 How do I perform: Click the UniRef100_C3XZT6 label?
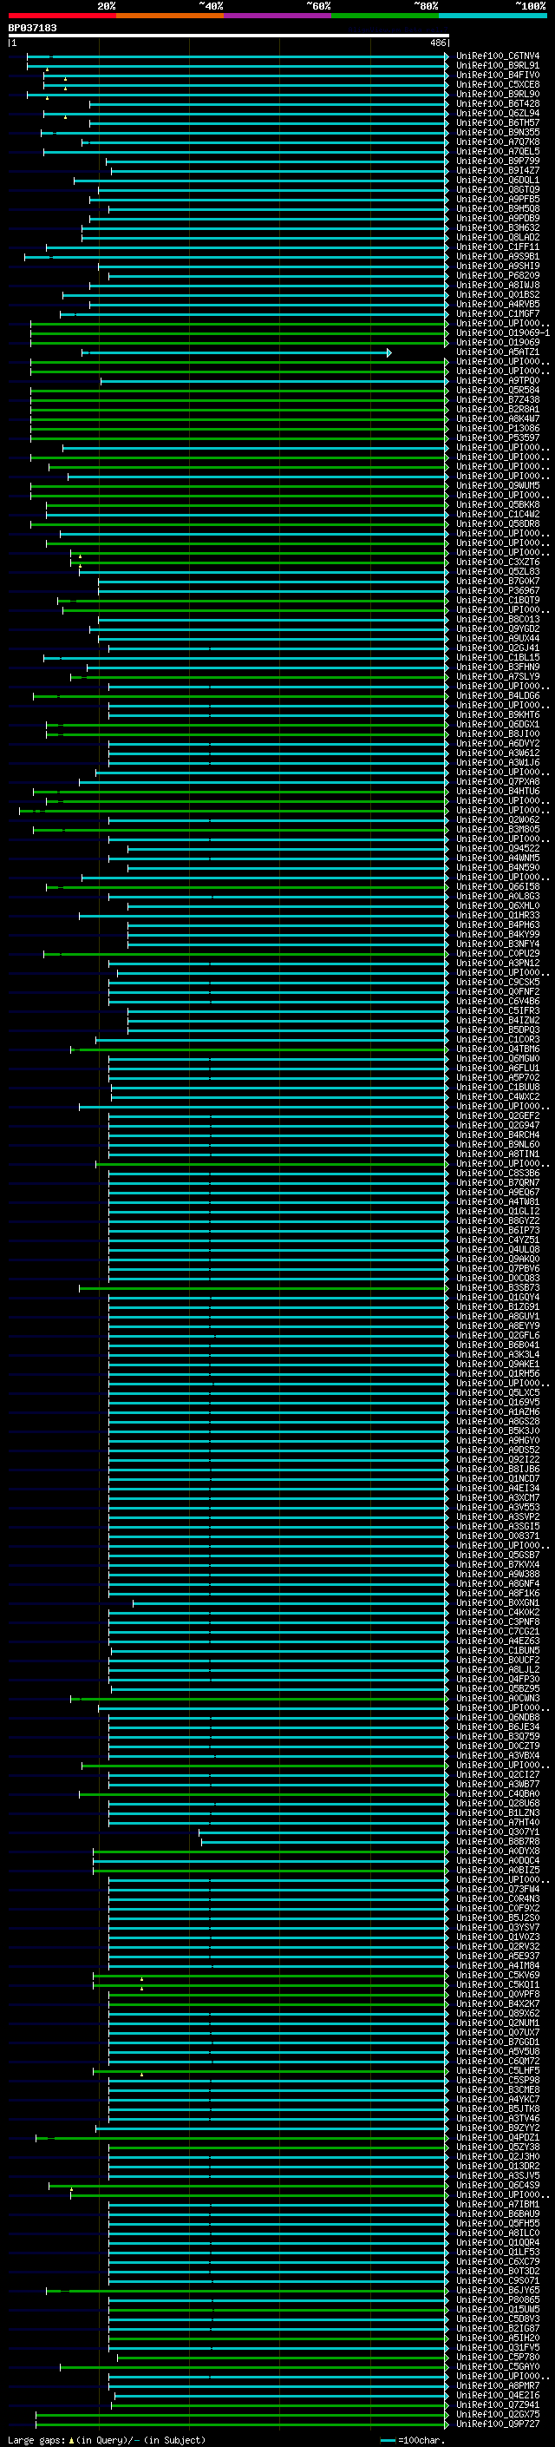tap(497, 562)
